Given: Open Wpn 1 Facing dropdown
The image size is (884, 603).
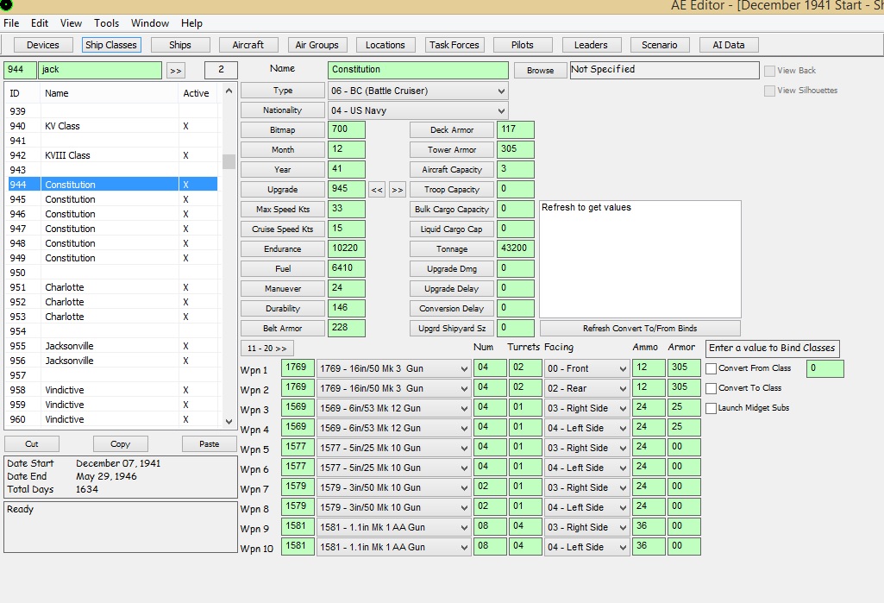Looking at the screenshot, I should (x=587, y=369).
